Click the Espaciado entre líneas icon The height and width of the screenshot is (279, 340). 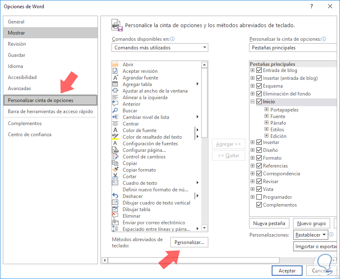pyautogui.click(x=115, y=229)
